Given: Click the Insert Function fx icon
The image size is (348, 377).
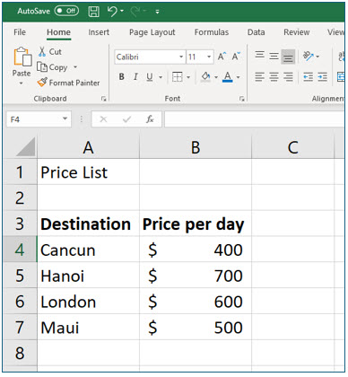Looking at the screenshot, I should pos(150,119).
